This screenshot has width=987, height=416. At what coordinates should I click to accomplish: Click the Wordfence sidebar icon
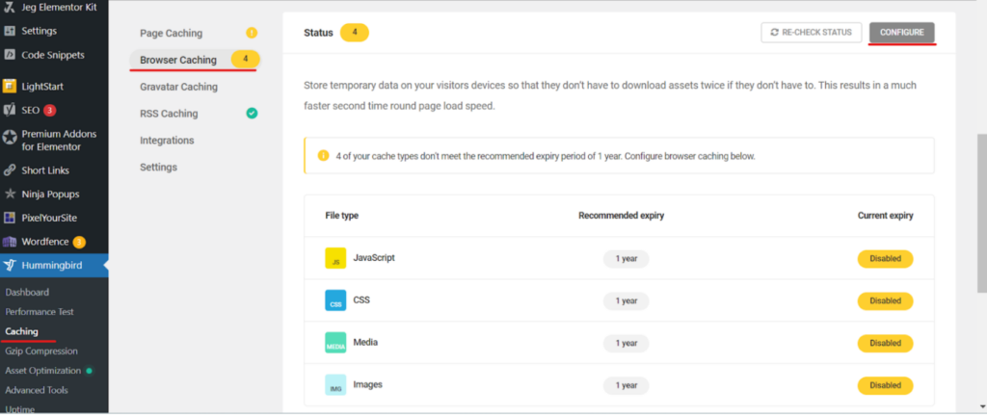[x=10, y=242]
